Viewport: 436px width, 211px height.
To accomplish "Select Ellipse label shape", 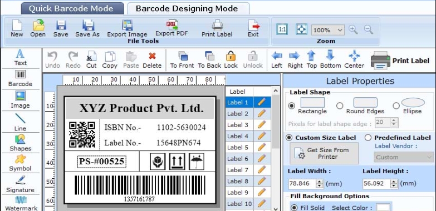I will (396, 105).
